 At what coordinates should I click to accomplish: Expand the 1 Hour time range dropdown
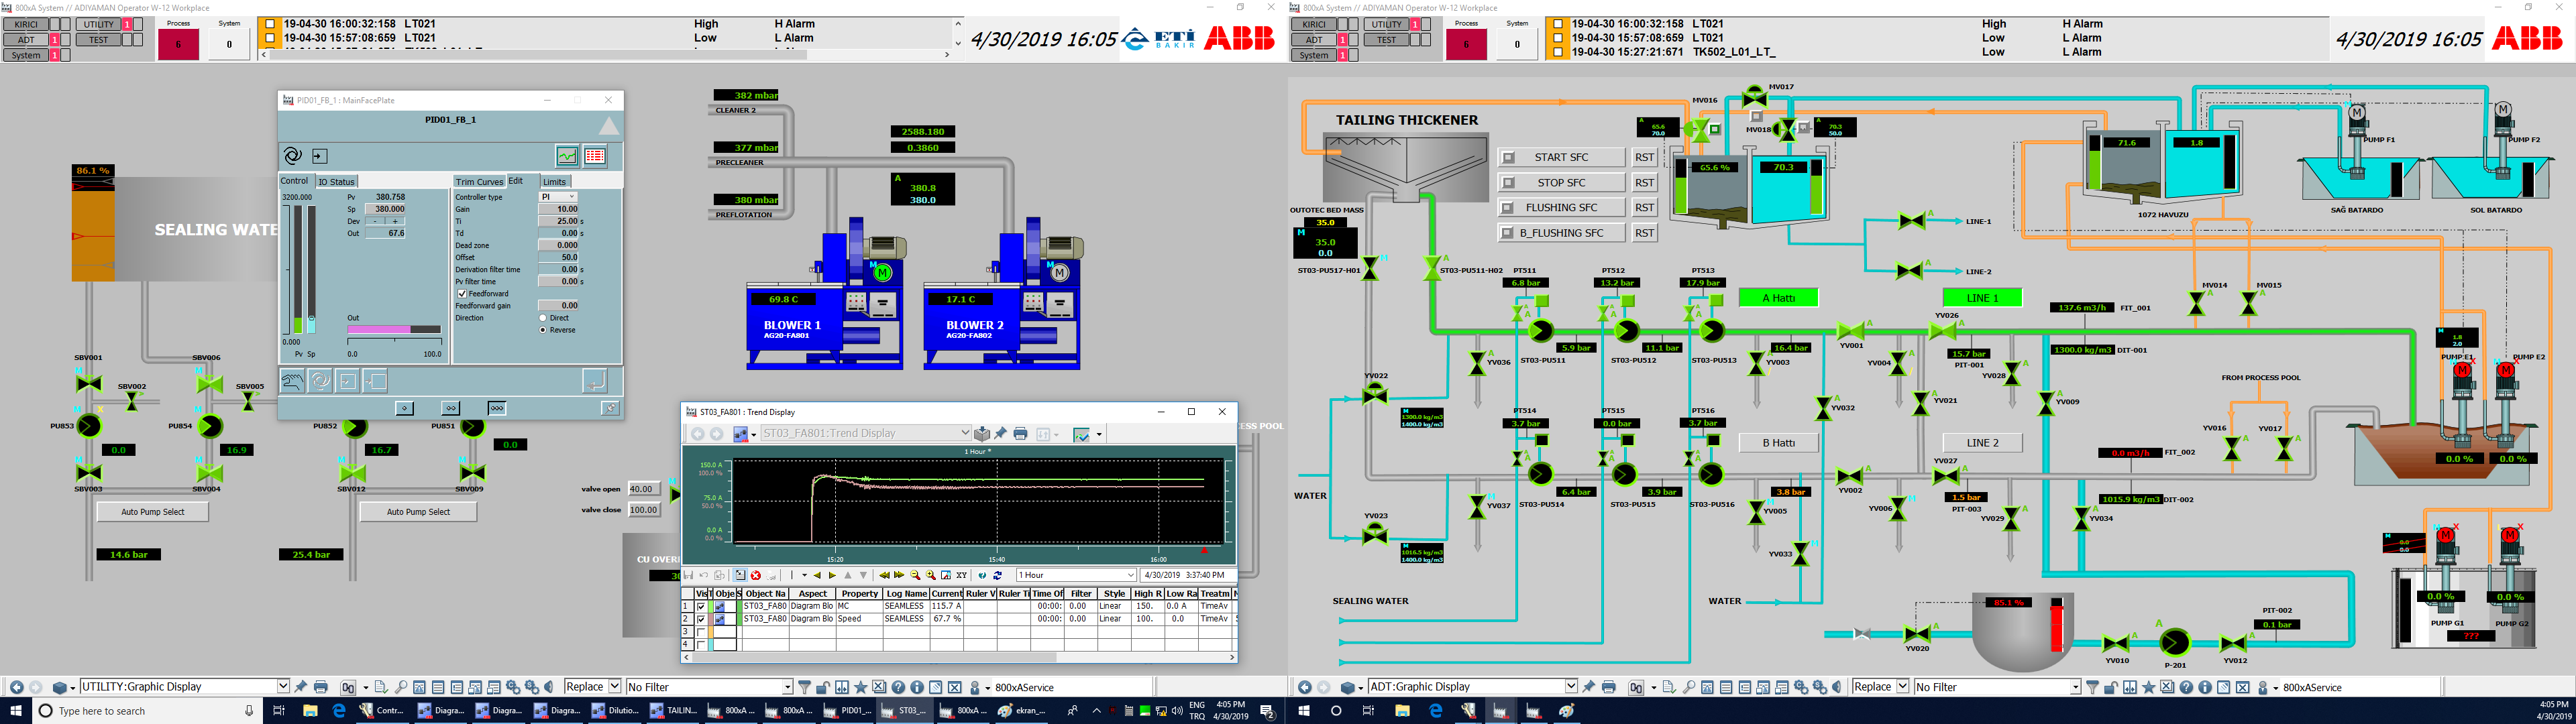[1131, 575]
